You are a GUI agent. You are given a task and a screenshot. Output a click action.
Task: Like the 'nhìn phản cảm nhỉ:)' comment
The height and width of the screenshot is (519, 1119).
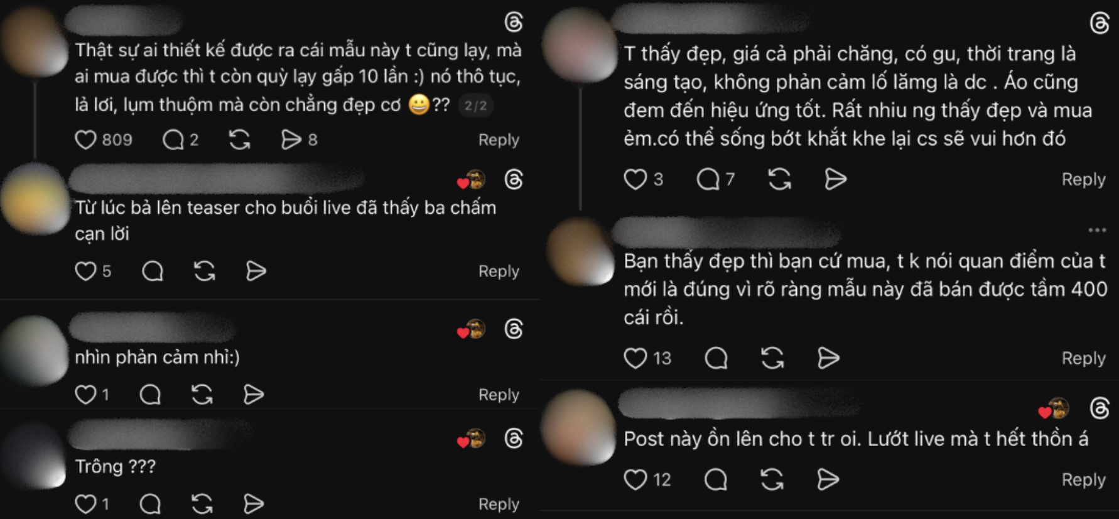pyautogui.click(x=85, y=395)
